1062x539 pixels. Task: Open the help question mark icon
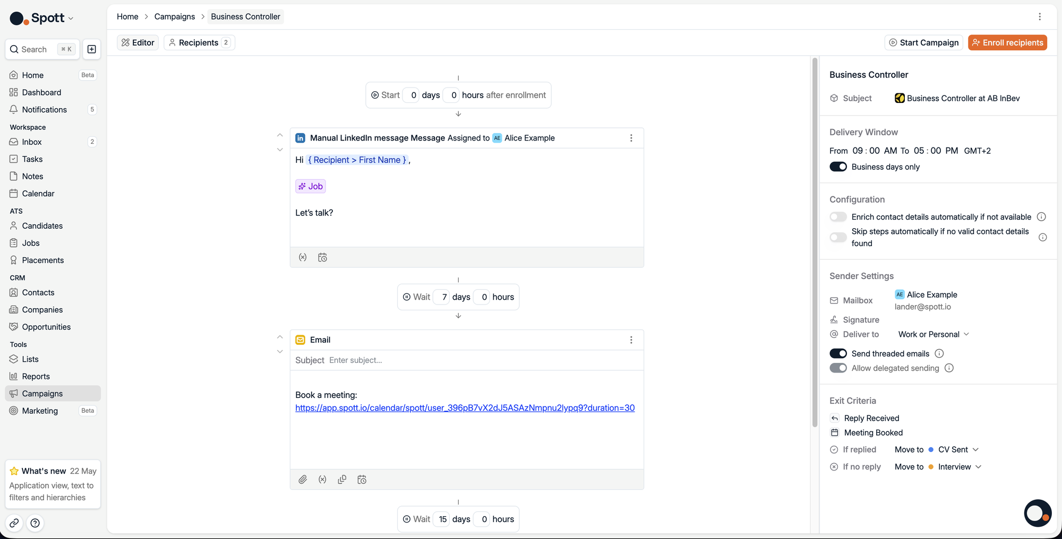point(35,523)
